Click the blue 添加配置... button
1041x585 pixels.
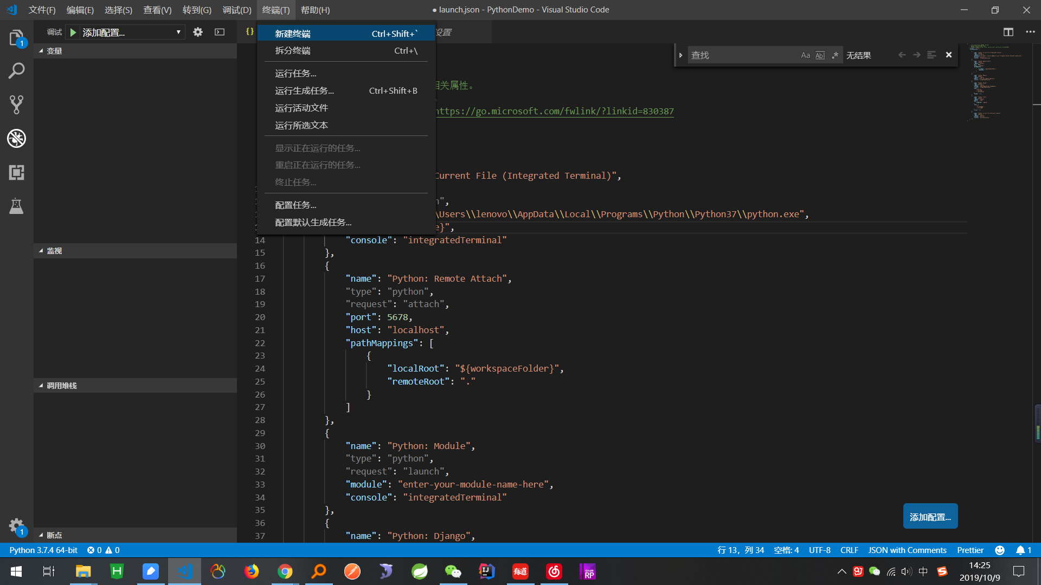tap(930, 517)
